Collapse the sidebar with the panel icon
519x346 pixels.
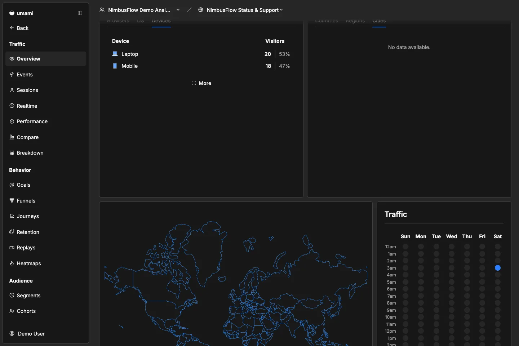[x=80, y=13]
